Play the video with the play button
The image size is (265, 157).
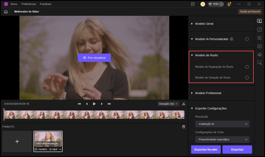coord(94,104)
